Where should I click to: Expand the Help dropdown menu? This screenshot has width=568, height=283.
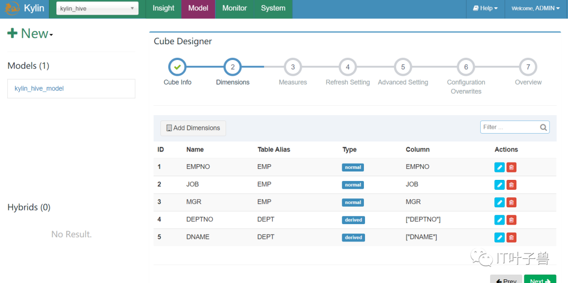(485, 8)
